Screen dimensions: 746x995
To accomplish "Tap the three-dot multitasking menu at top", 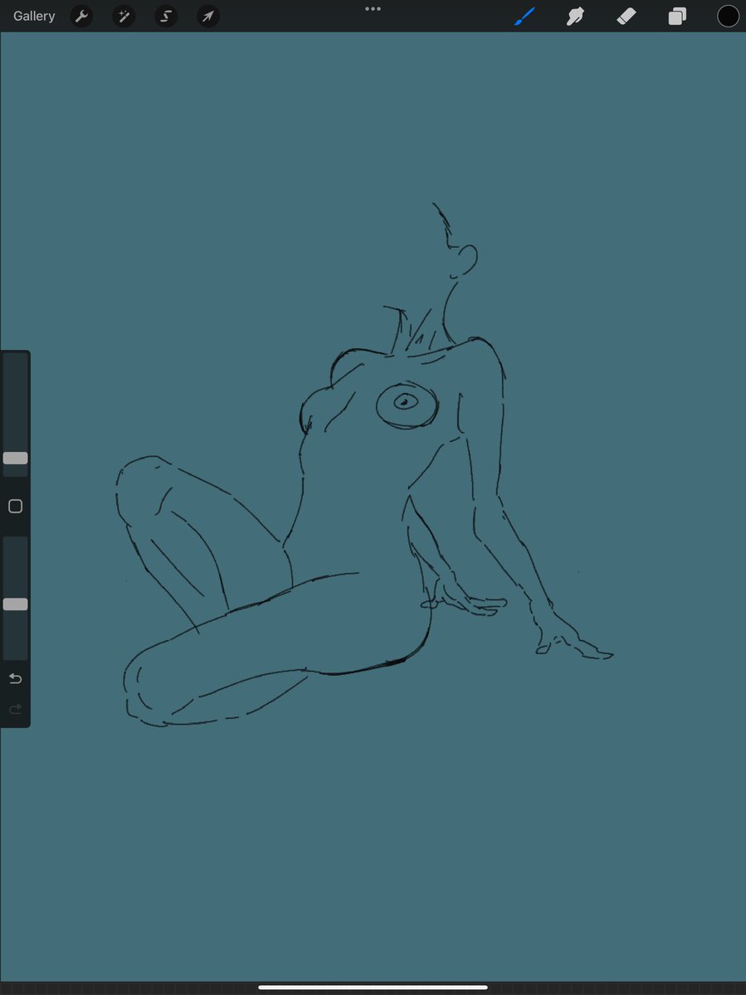I will [x=373, y=8].
